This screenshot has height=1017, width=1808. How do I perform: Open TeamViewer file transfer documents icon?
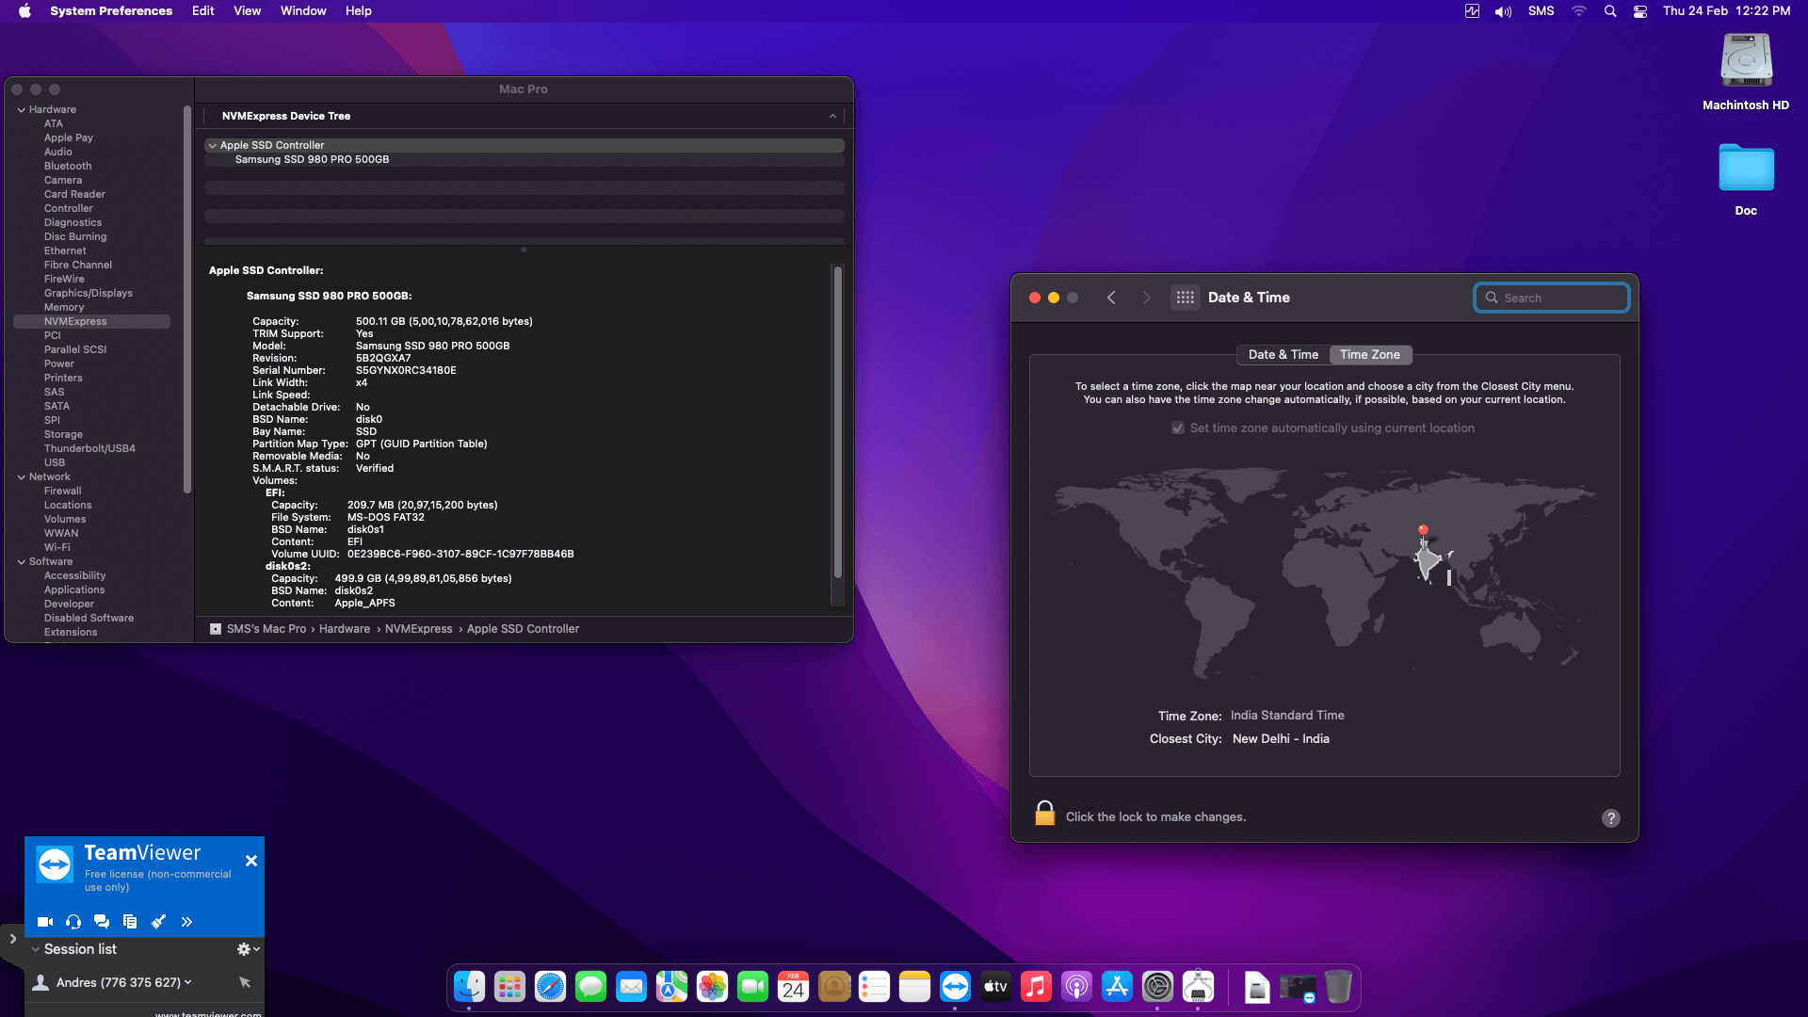coord(130,922)
